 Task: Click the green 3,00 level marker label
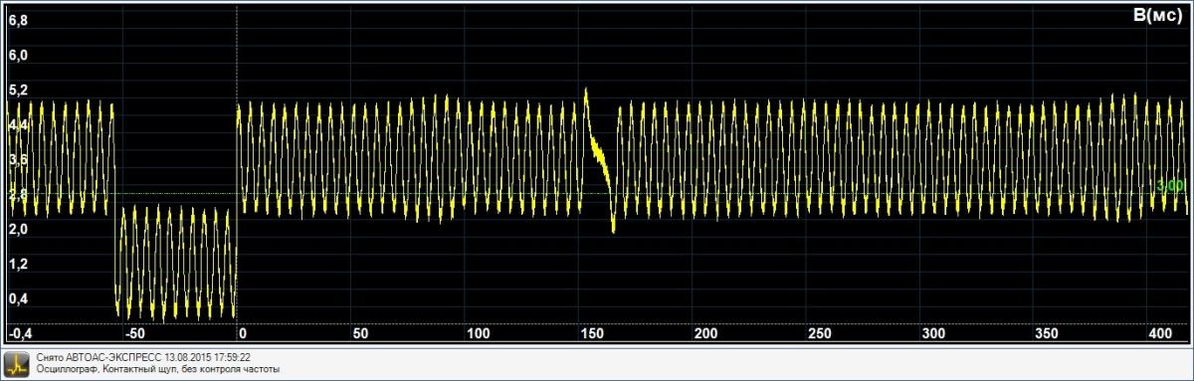point(1170,186)
